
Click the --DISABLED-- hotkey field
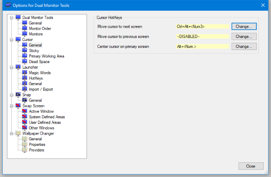(x=203, y=36)
